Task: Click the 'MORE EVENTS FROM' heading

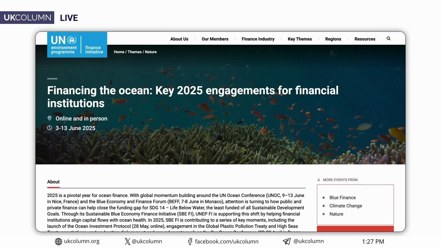Action: pyautogui.click(x=340, y=180)
